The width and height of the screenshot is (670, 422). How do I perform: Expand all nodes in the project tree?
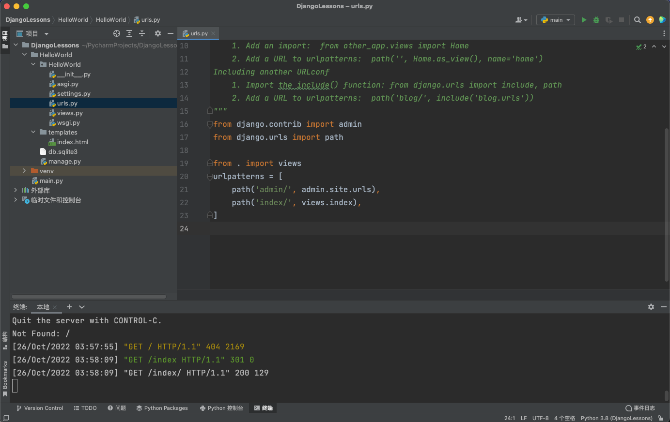129,33
